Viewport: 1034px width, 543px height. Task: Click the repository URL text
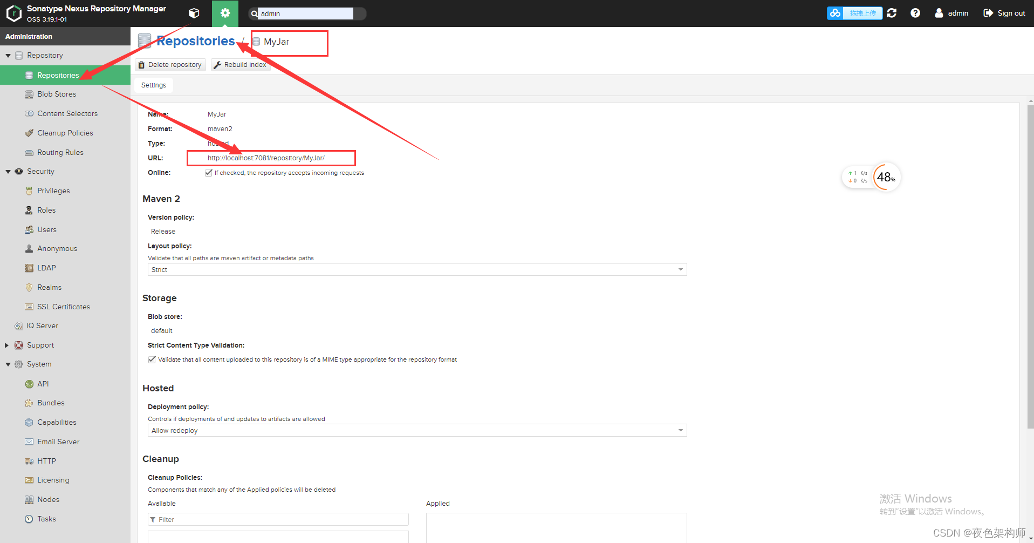point(266,158)
